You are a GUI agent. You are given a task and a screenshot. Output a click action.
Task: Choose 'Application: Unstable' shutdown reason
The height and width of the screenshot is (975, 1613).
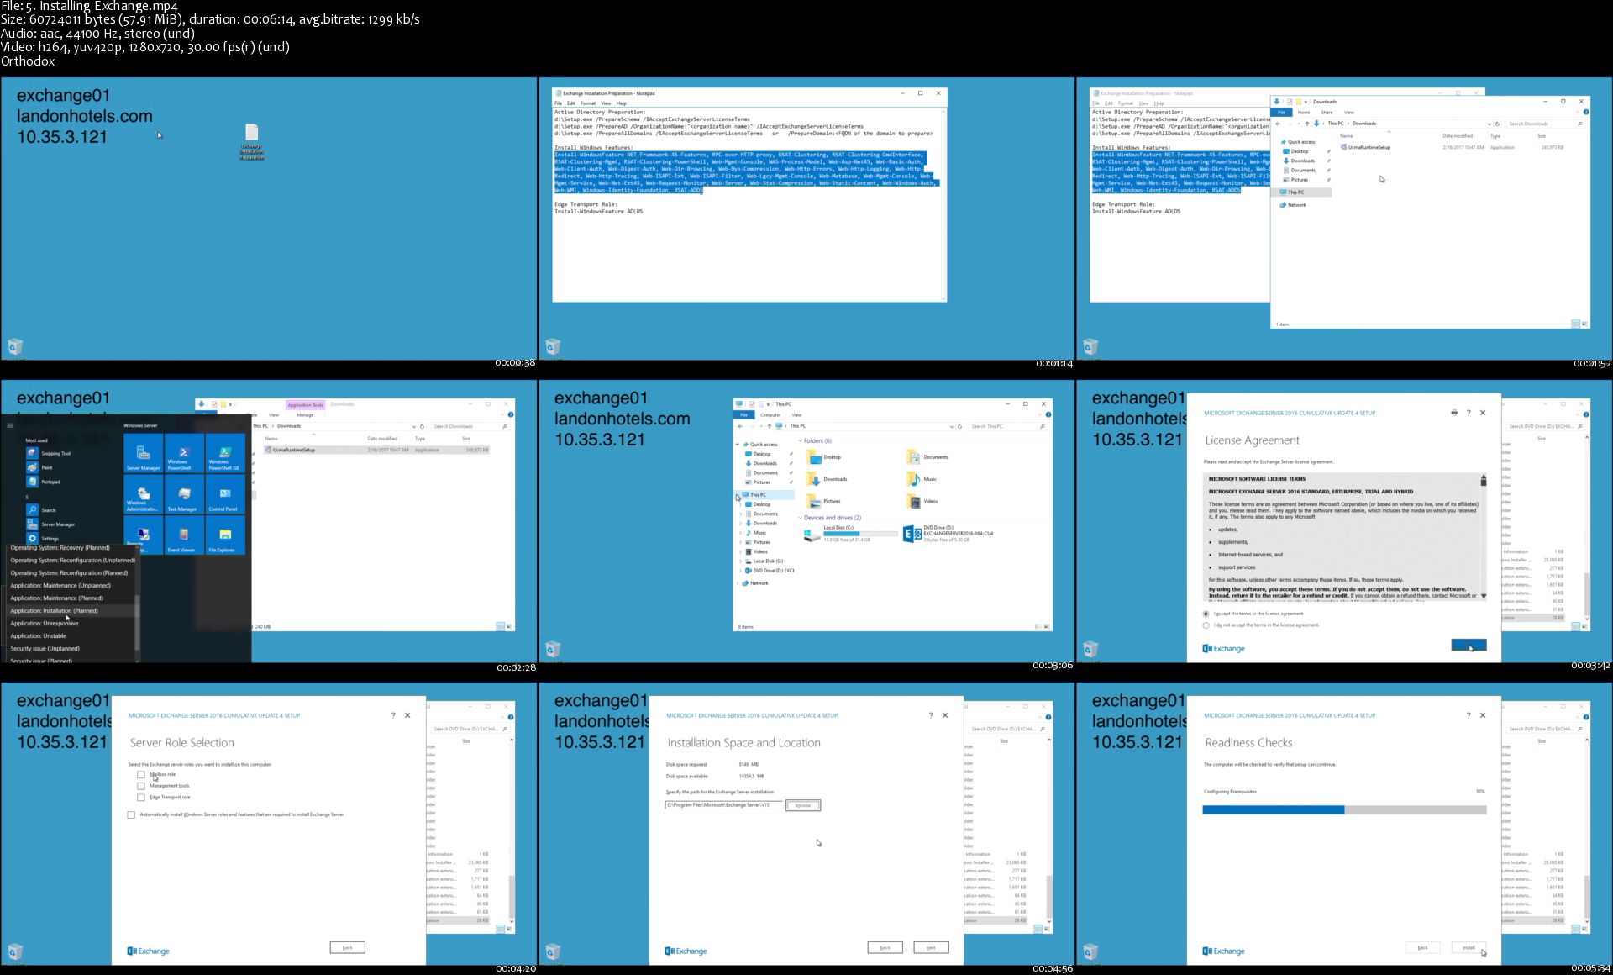[x=70, y=636]
